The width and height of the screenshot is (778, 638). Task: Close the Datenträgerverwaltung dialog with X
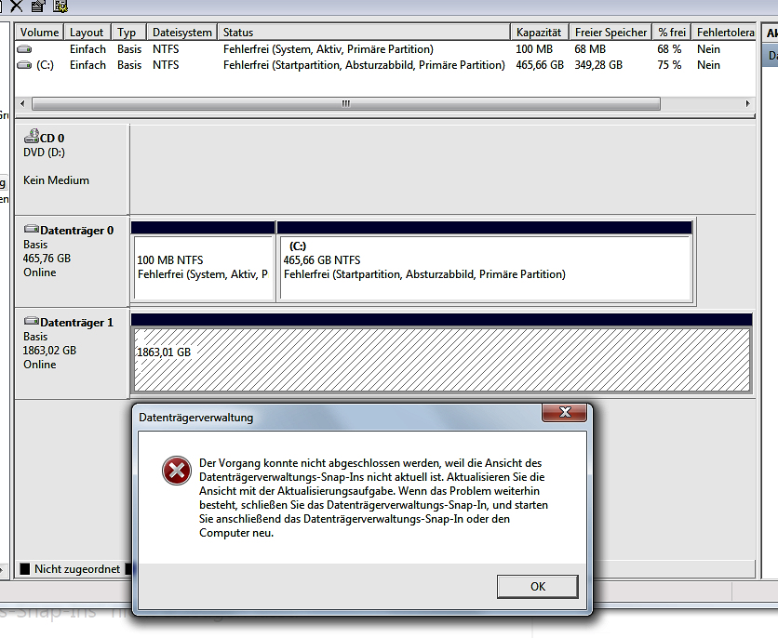(565, 412)
